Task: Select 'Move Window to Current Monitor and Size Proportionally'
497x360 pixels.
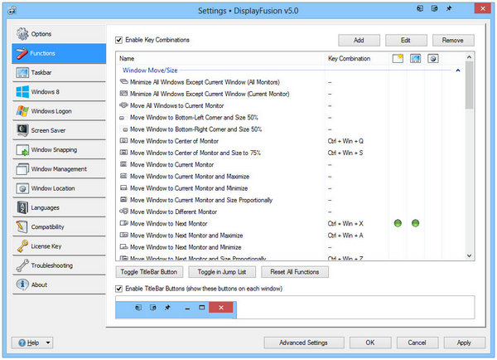Action: click(x=291, y=200)
